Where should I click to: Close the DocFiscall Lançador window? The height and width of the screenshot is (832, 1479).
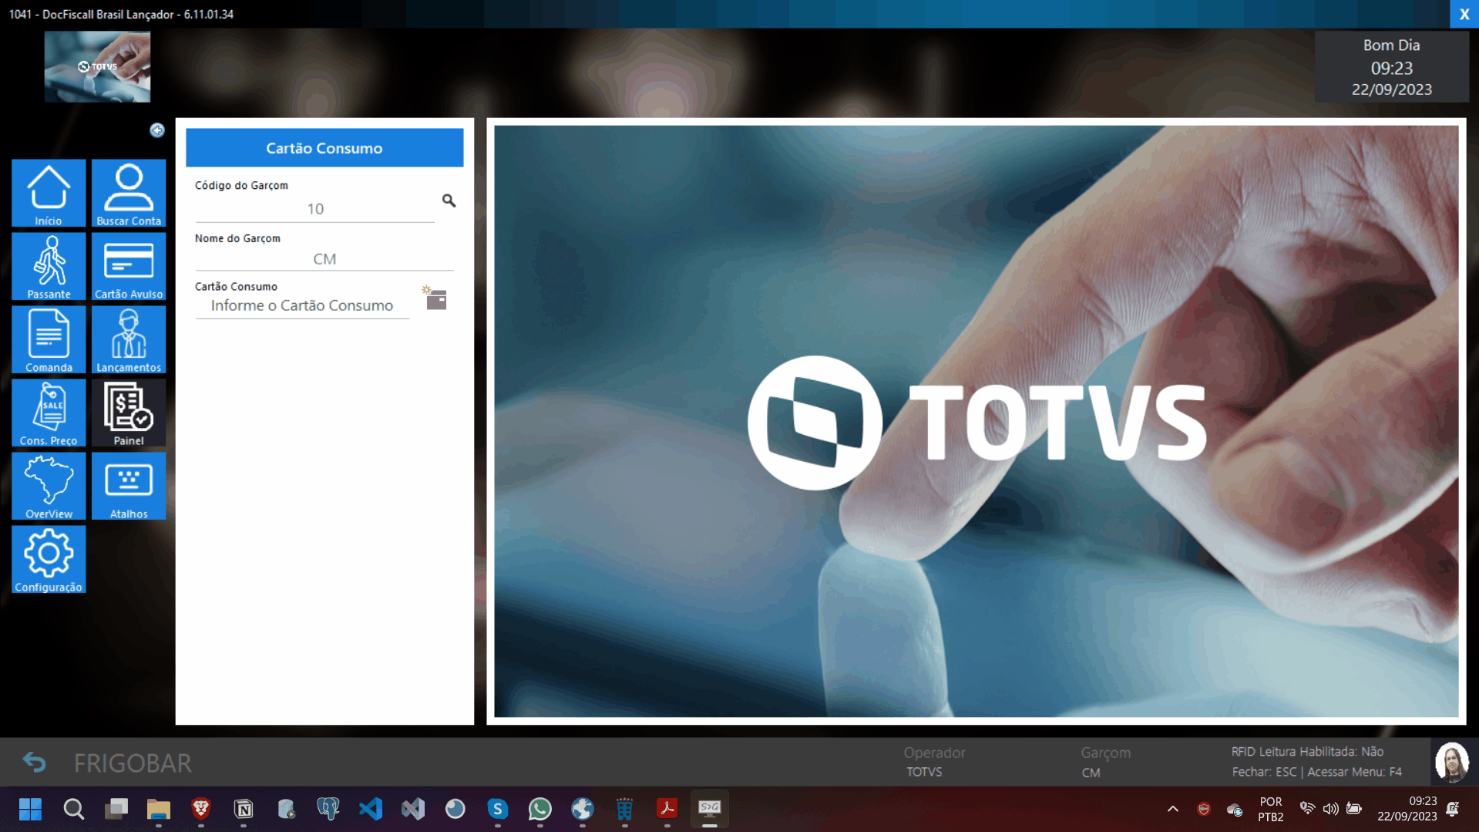tap(1464, 14)
